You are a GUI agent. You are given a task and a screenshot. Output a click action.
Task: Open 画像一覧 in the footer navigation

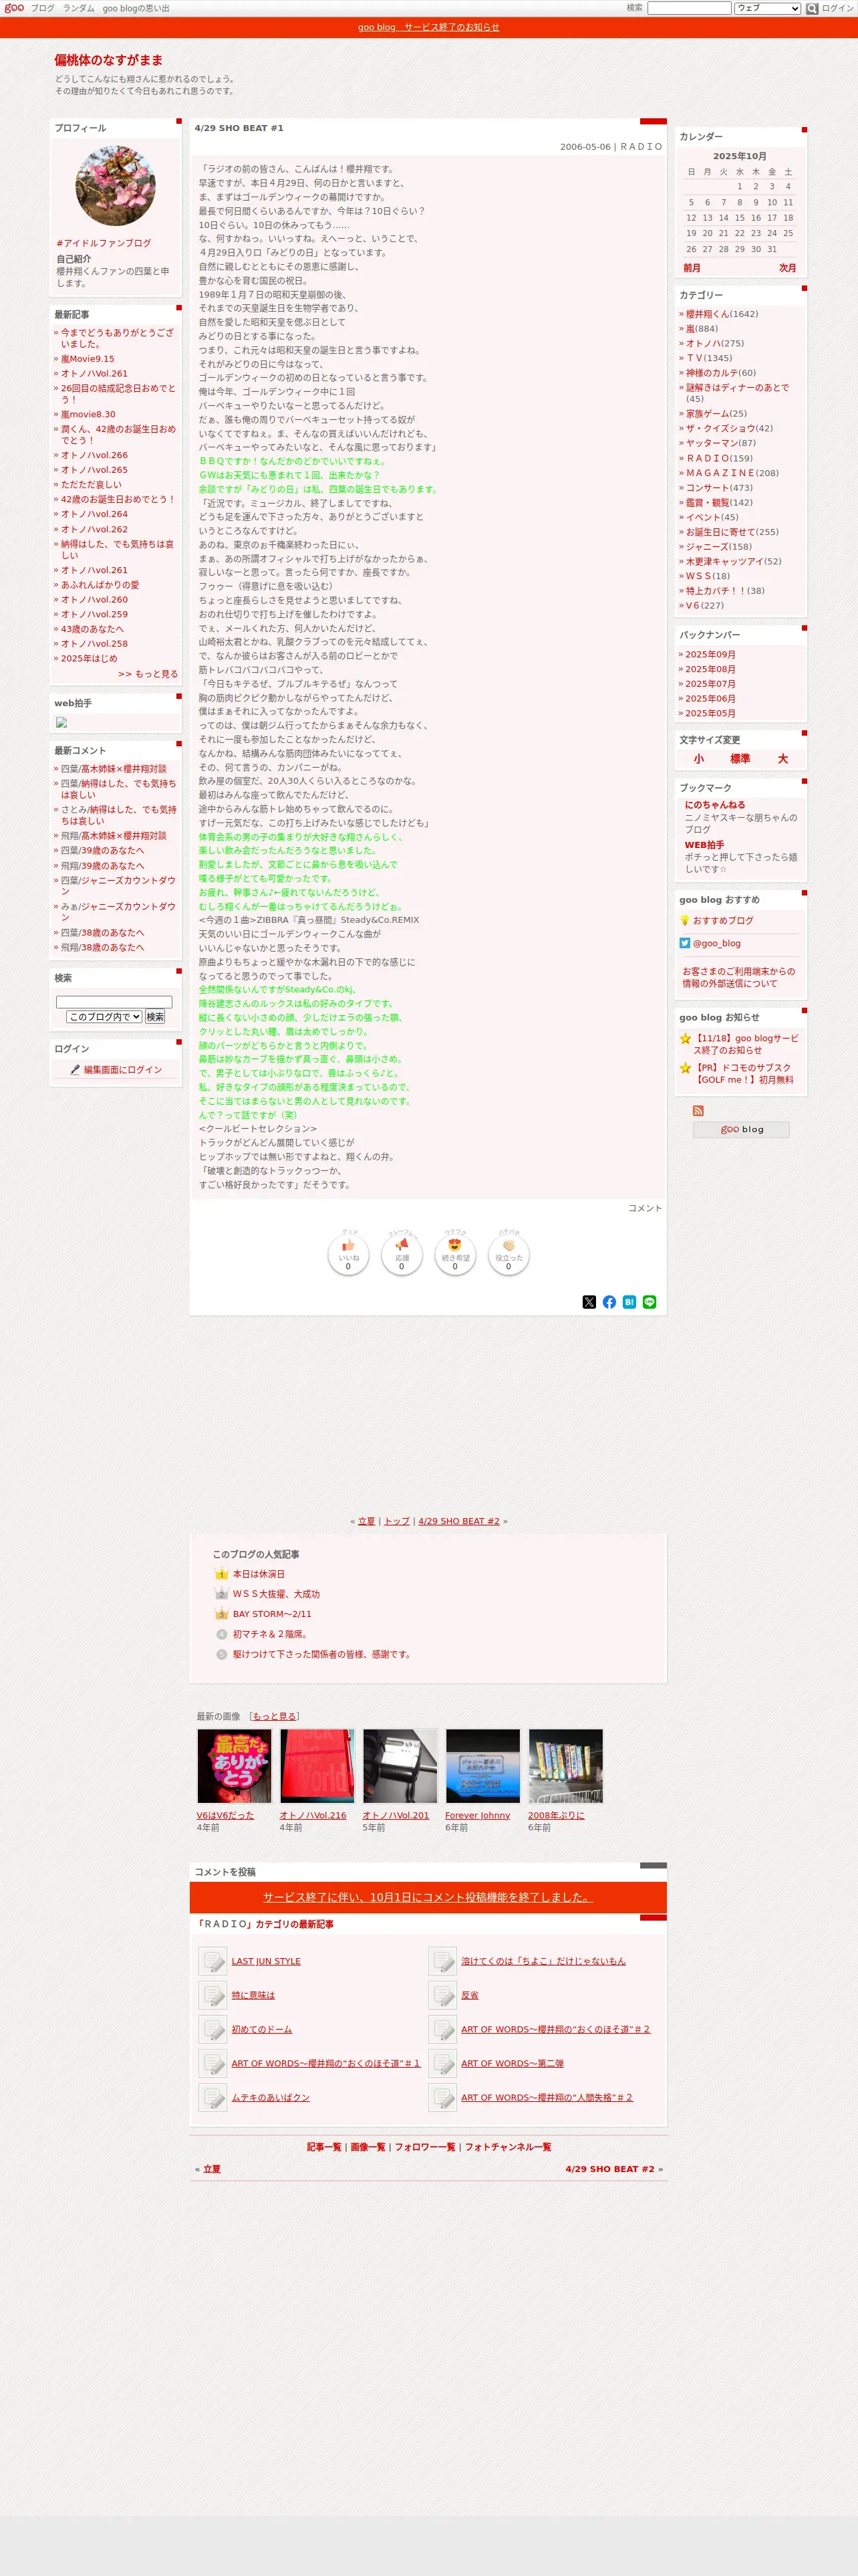tap(368, 2147)
